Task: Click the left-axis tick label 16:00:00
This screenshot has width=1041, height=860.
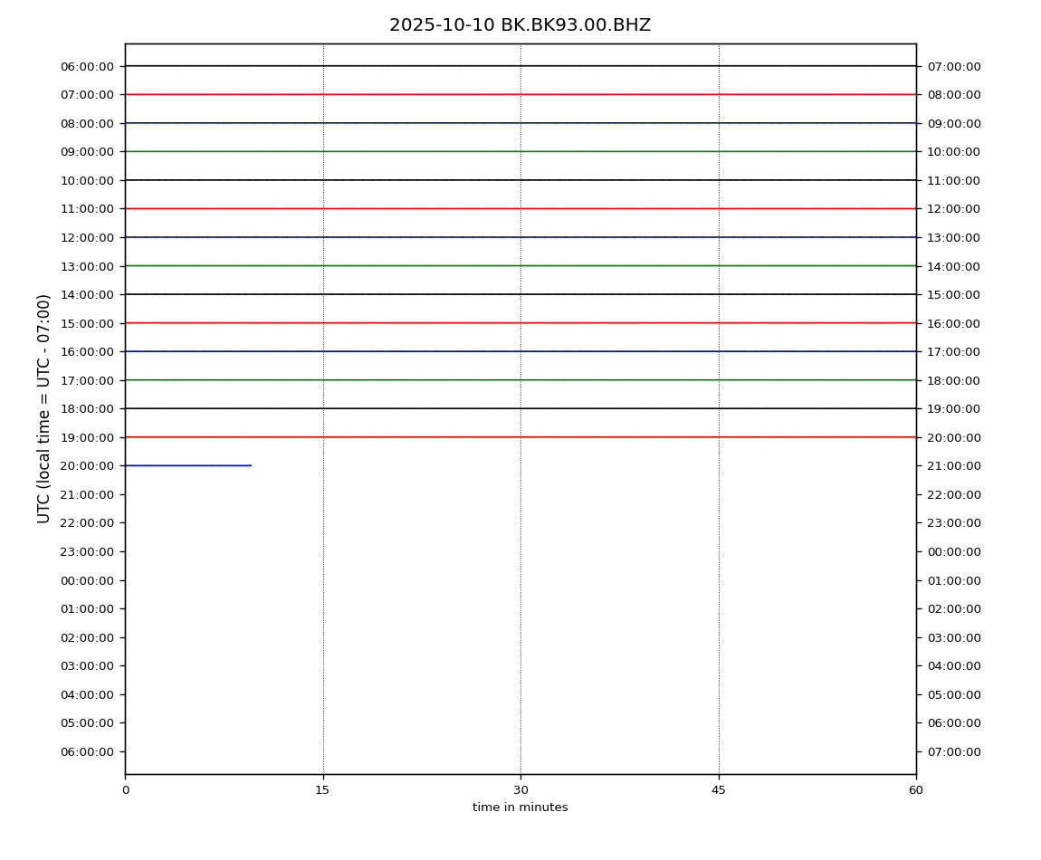Action: [87, 351]
